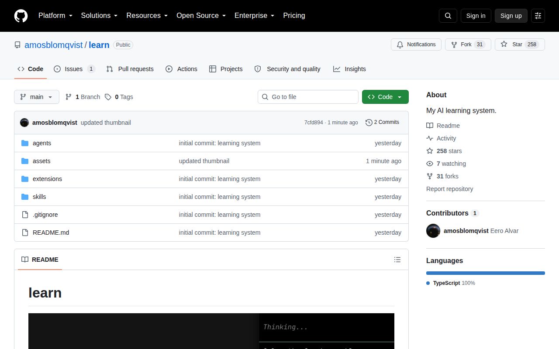Open the appearance settings icon button
This screenshot has width=559, height=349.
pos(538,16)
